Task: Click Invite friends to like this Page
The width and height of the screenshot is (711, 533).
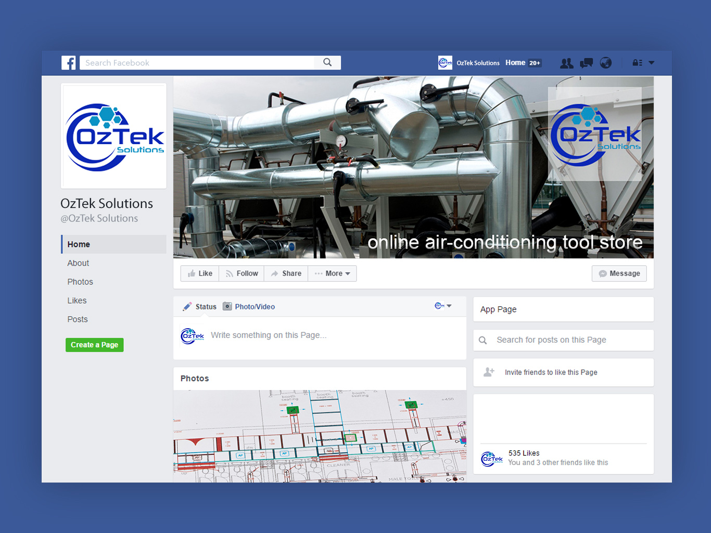Action: click(x=551, y=372)
